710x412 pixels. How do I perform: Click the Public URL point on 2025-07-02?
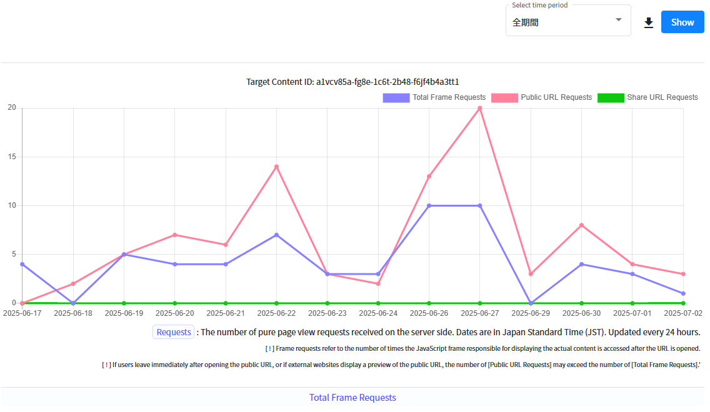[683, 274]
